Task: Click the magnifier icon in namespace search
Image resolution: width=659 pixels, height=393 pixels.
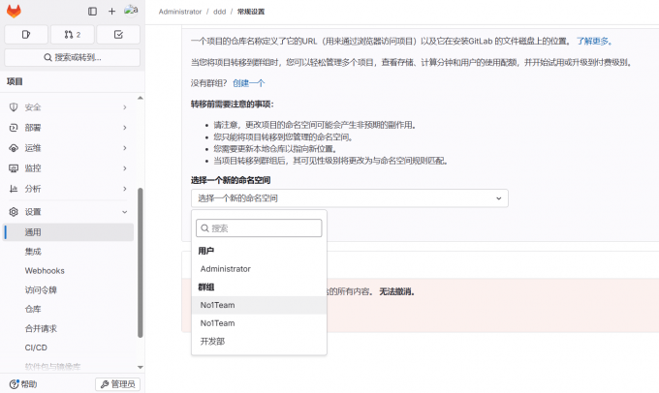Action: click(x=204, y=228)
